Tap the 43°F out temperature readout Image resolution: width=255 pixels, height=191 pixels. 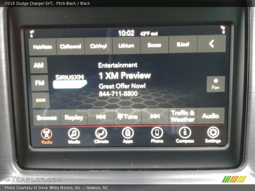tap(149, 34)
